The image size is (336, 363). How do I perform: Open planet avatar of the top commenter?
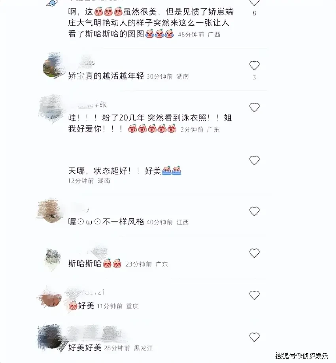tap(52, 3)
